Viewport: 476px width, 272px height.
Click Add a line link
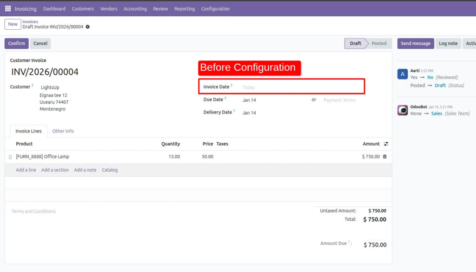26,170
